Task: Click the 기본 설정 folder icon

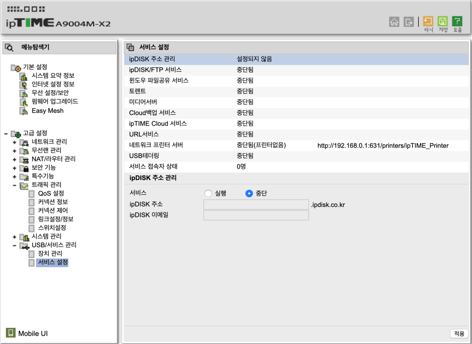Action: [15, 68]
